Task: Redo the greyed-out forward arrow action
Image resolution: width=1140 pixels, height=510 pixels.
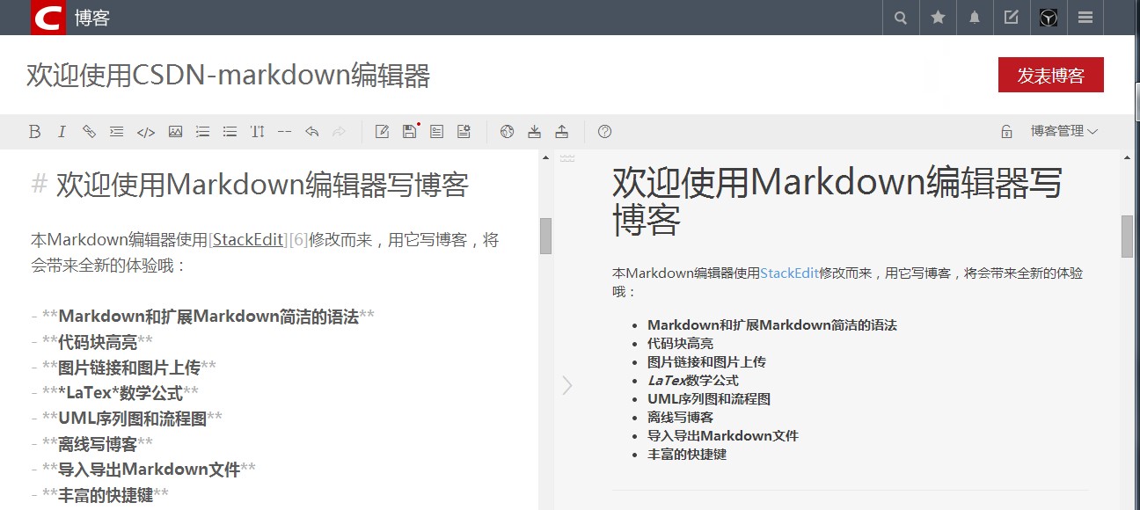Action: click(339, 132)
